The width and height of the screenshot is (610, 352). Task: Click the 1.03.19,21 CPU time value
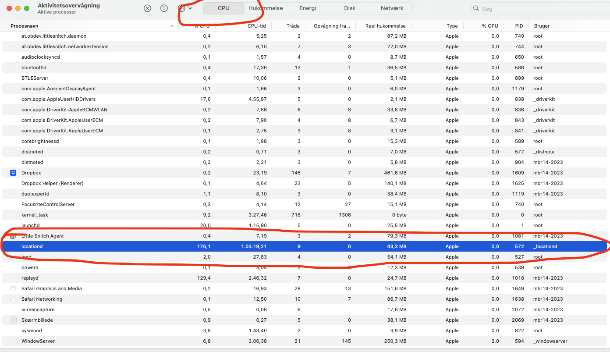254,246
